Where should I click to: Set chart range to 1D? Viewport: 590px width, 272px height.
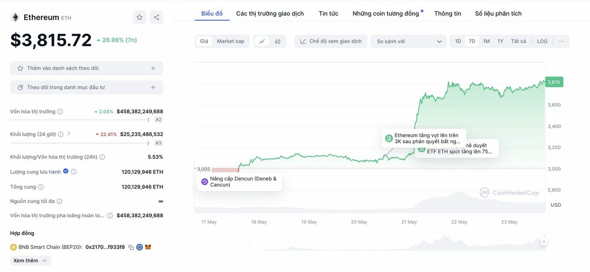(x=458, y=41)
